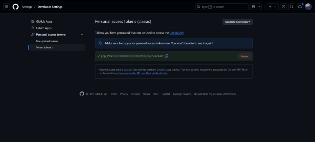Go to GitHub home via Octocat logo

[15, 7]
